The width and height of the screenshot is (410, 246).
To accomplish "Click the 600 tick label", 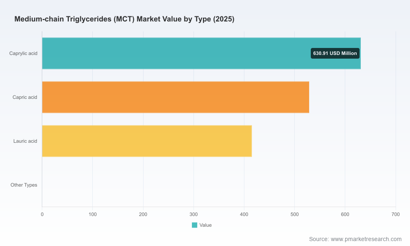I will coord(345,214).
